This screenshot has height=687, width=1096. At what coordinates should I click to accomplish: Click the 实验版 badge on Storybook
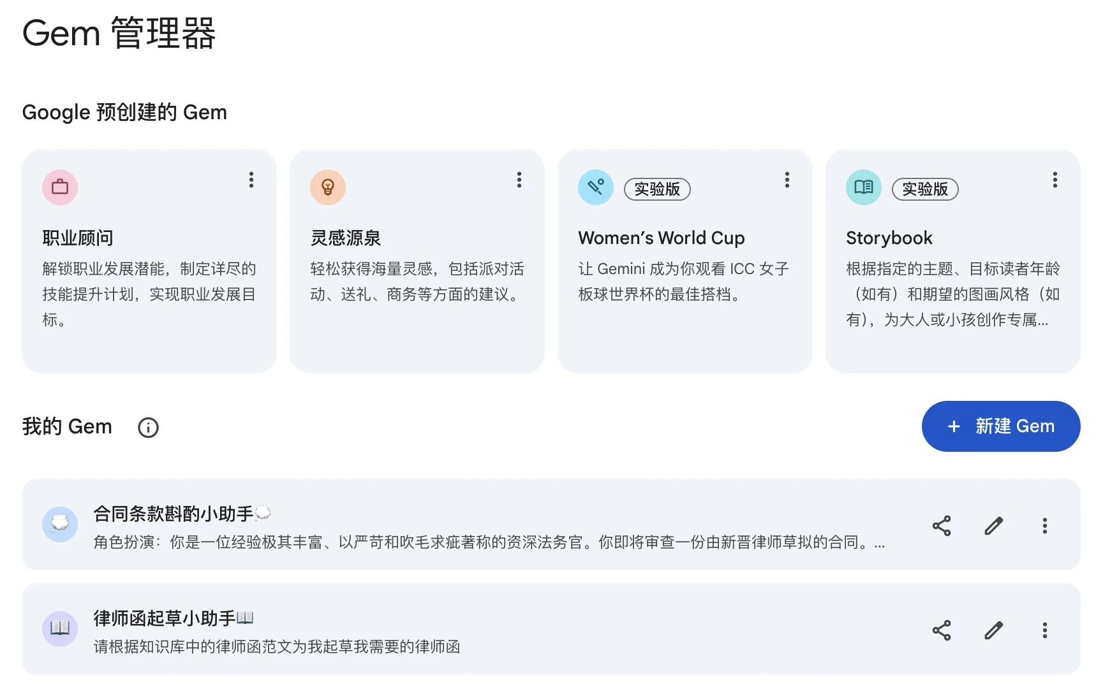(924, 189)
